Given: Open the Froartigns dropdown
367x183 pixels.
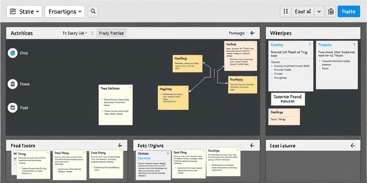Looking at the screenshot, I should pos(65,11).
